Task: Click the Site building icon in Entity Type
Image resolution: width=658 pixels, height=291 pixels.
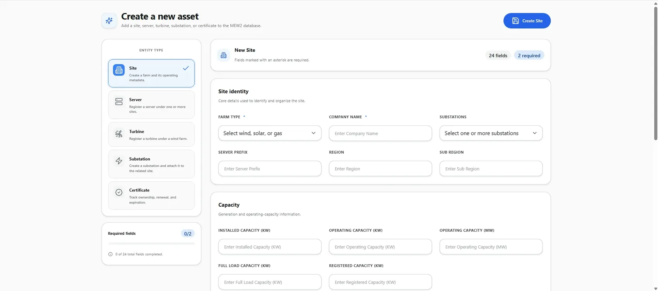Action: [x=119, y=70]
